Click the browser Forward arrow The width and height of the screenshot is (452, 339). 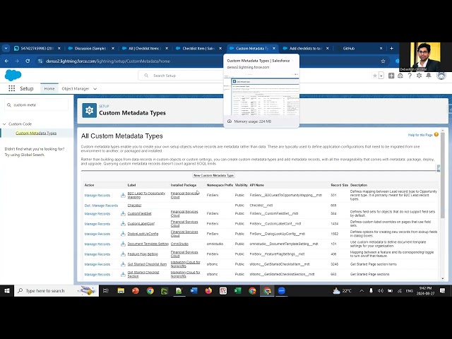click(x=17, y=61)
